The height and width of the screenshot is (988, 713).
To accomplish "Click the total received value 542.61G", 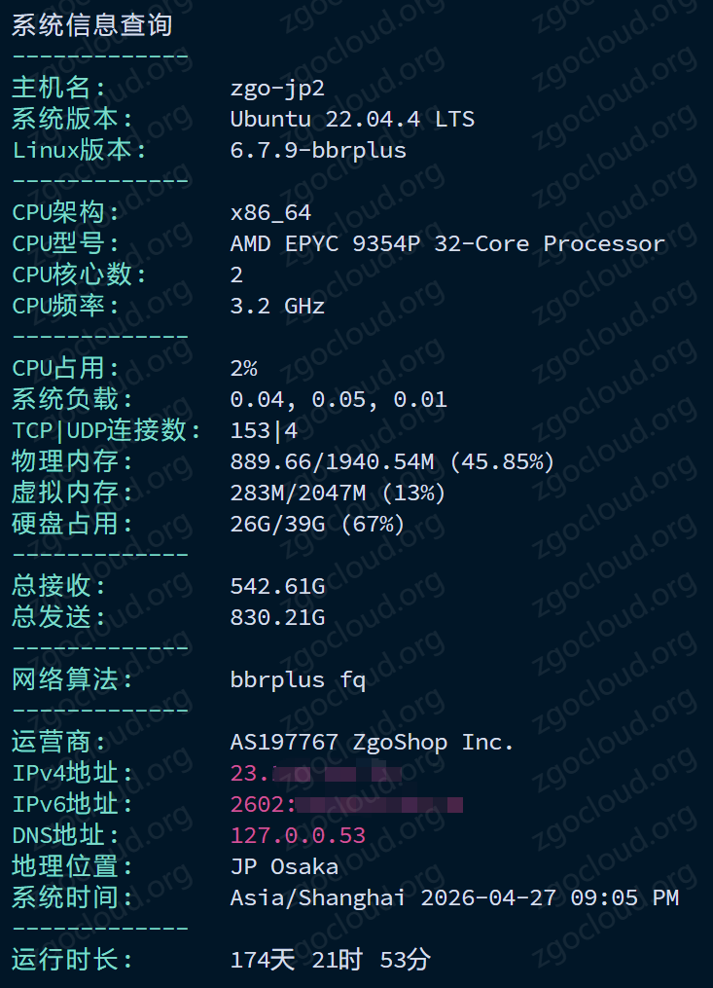I will pos(278,587).
